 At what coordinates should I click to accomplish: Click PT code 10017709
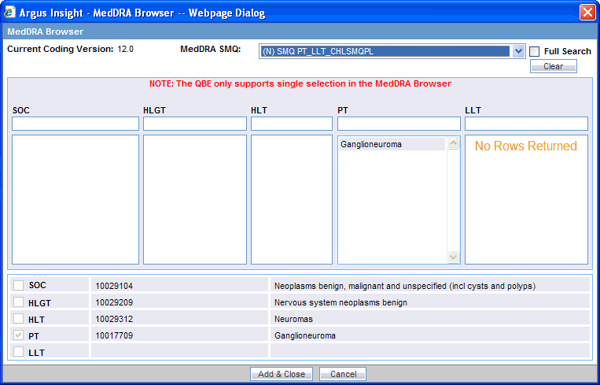[x=114, y=336]
